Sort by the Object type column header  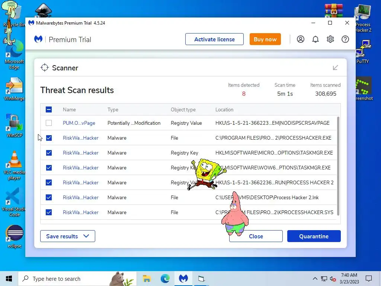coord(183,110)
